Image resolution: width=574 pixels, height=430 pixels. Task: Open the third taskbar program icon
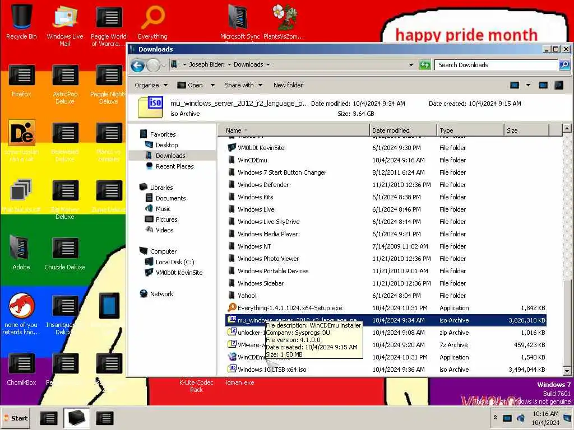(x=105, y=418)
